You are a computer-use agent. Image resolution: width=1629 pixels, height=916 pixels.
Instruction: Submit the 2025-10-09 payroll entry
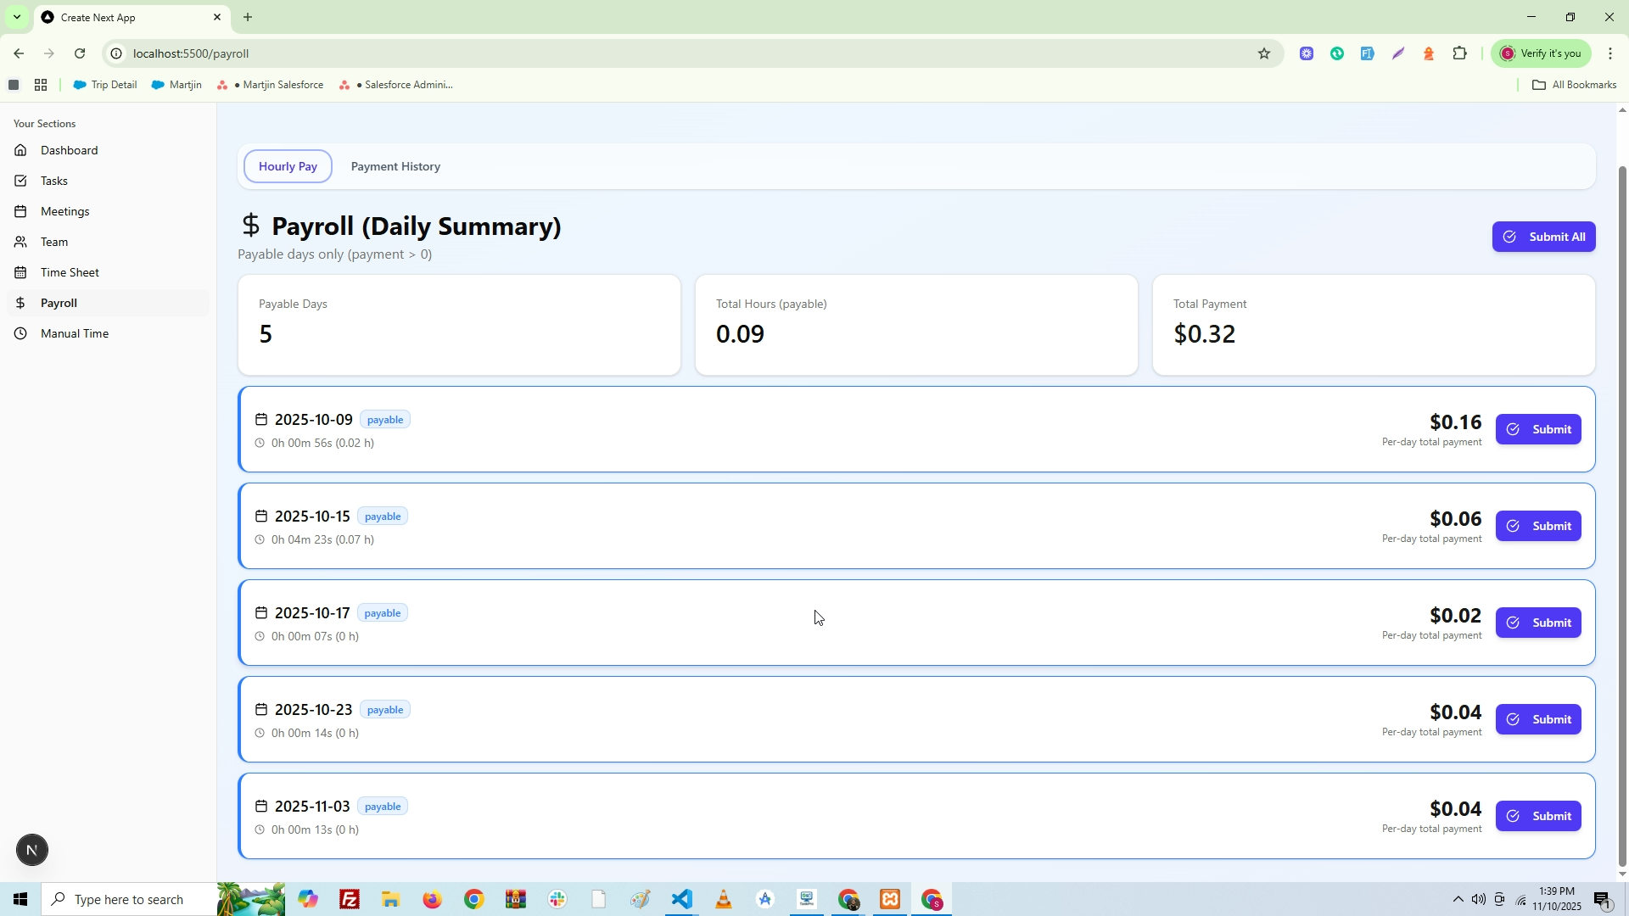[x=1538, y=429]
